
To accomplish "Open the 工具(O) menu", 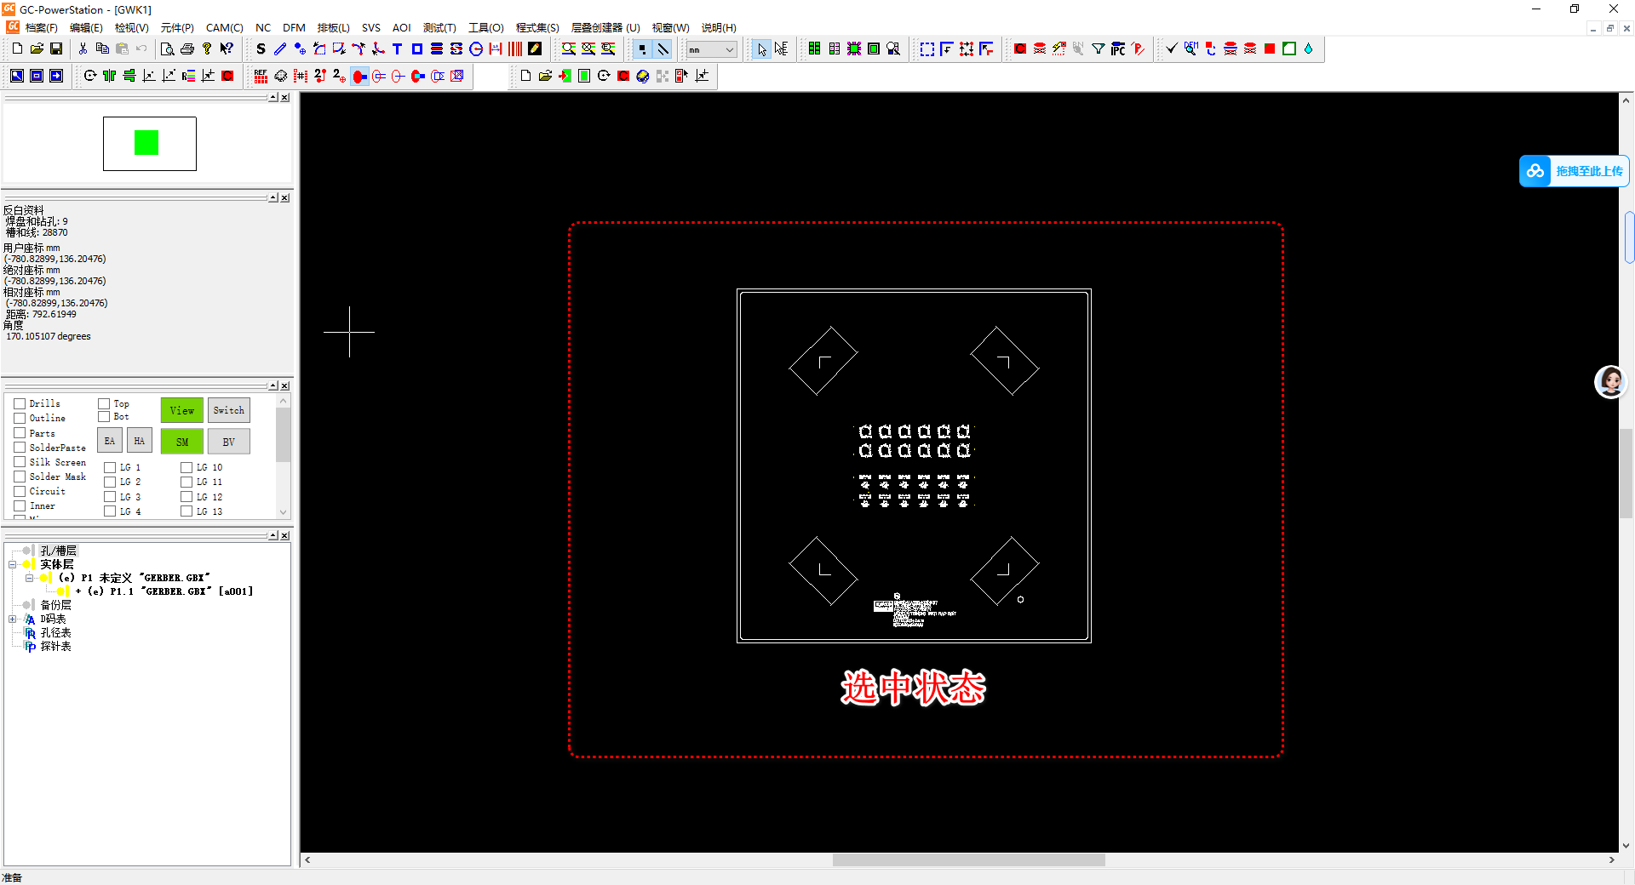I will coord(486,28).
